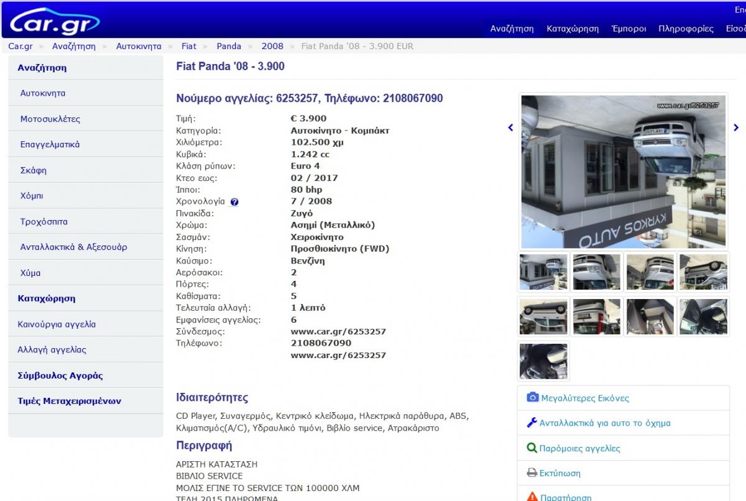The height and width of the screenshot is (501, 746).
Task: Select Σκάφη in the sidebar
Action: tap(86, 170)
